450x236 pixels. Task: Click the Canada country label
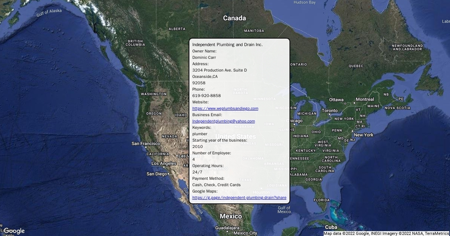tap(234, 18)
